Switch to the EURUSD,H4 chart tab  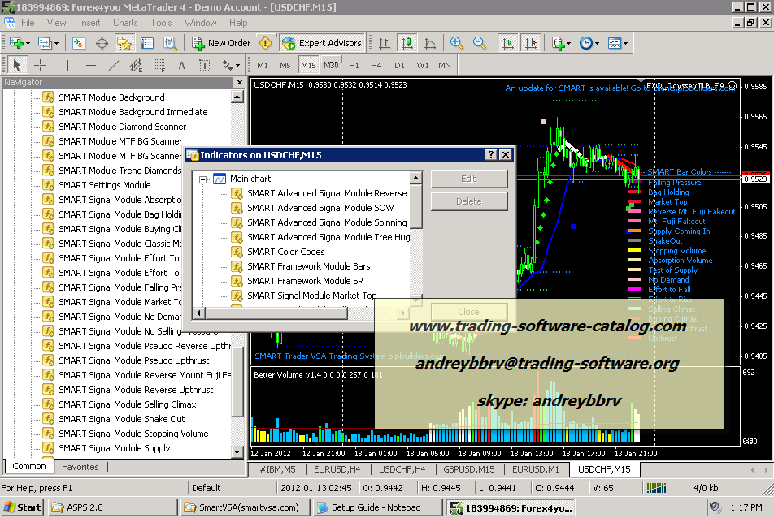click(337, 469)
